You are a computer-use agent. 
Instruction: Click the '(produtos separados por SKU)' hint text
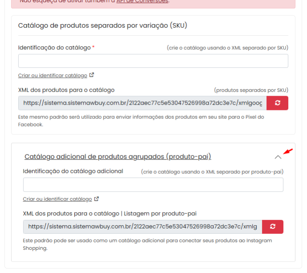coord(251,90)
